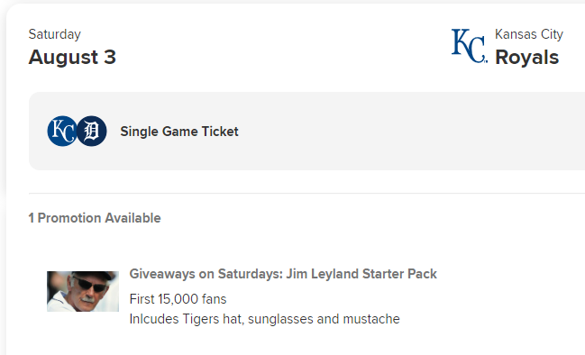The image size is (585, 355).
Task: Click the 'Saturday' day label
Action: click(x=55, y=34)
